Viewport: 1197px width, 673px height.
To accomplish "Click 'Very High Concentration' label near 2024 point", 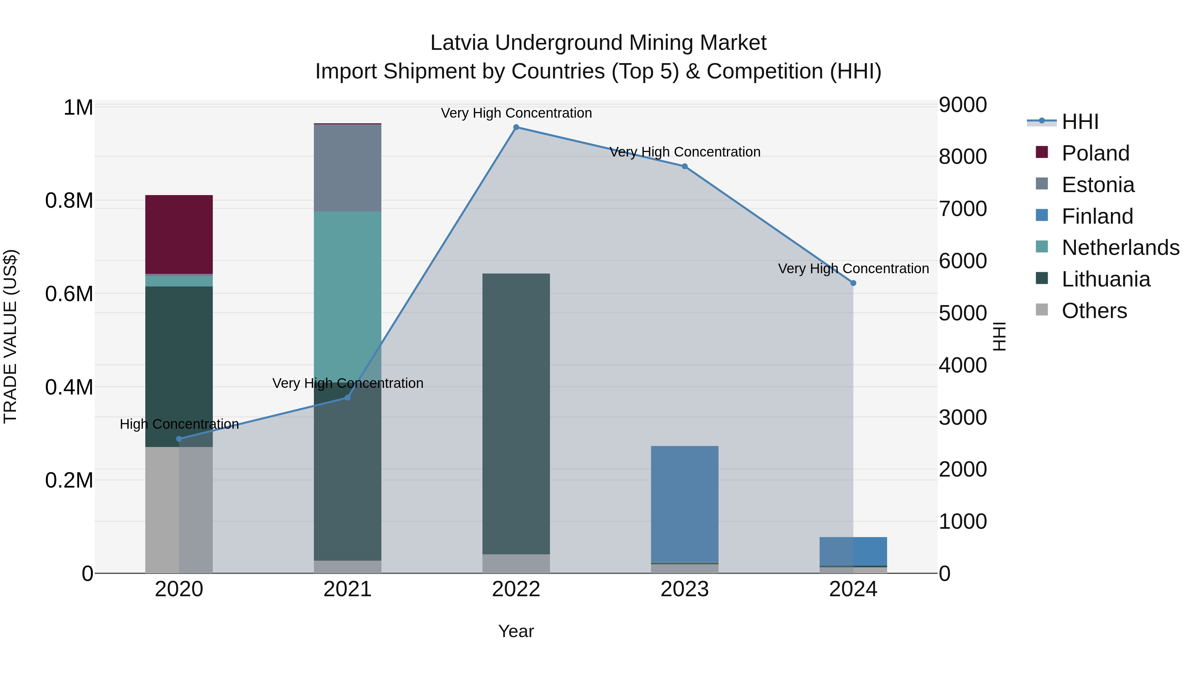I will tap(854, 269).
